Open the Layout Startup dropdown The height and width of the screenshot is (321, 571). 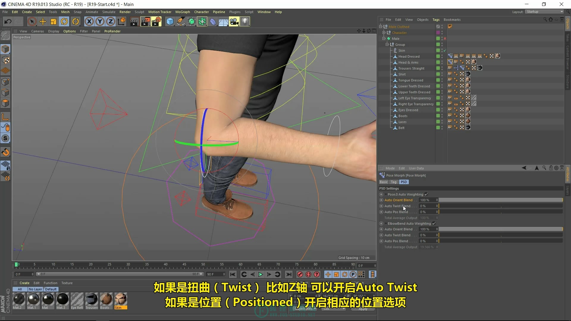pos(545,12)
